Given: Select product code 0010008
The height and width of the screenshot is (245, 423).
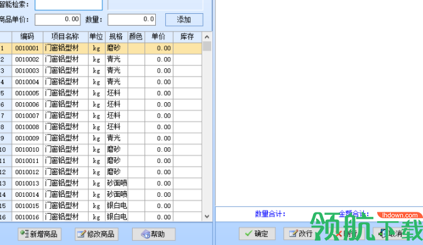Looking at the screenshot, I should tap(27, 127).
